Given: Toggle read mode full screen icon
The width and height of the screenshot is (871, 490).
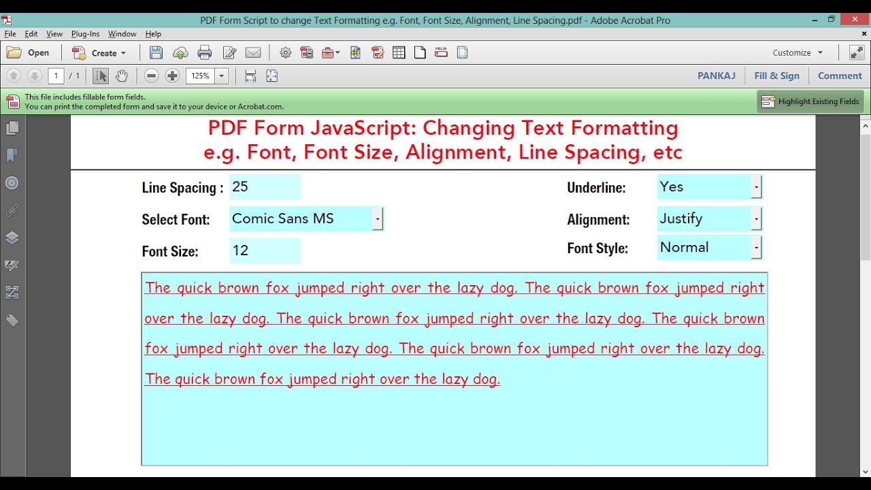Looking at the screenshot, I should (856, 52).
